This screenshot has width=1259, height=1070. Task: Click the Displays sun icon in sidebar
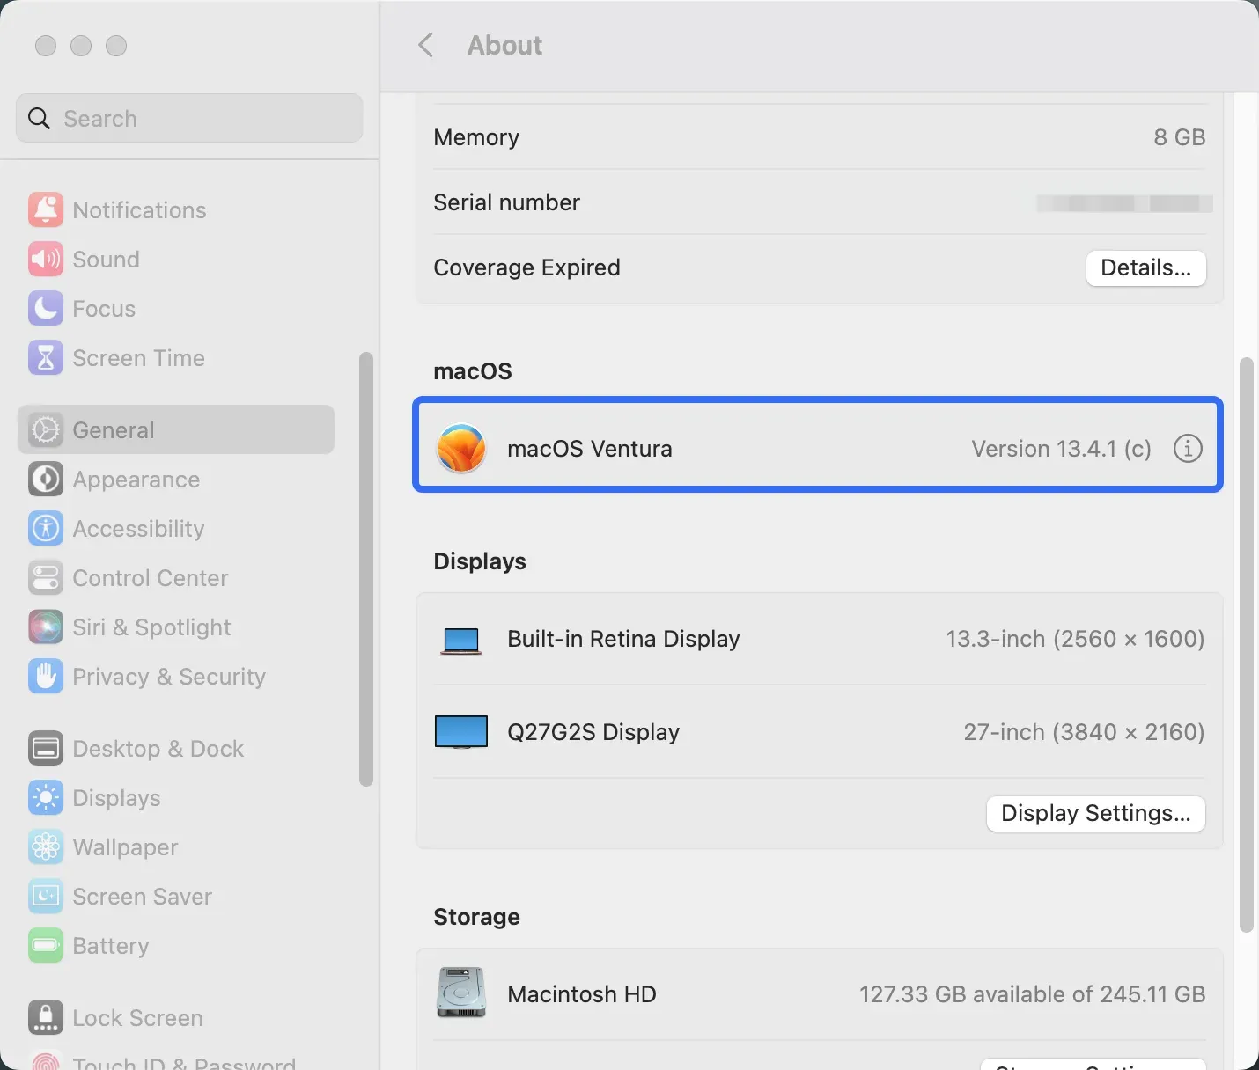pyautogui.click(x=46, y=798)
